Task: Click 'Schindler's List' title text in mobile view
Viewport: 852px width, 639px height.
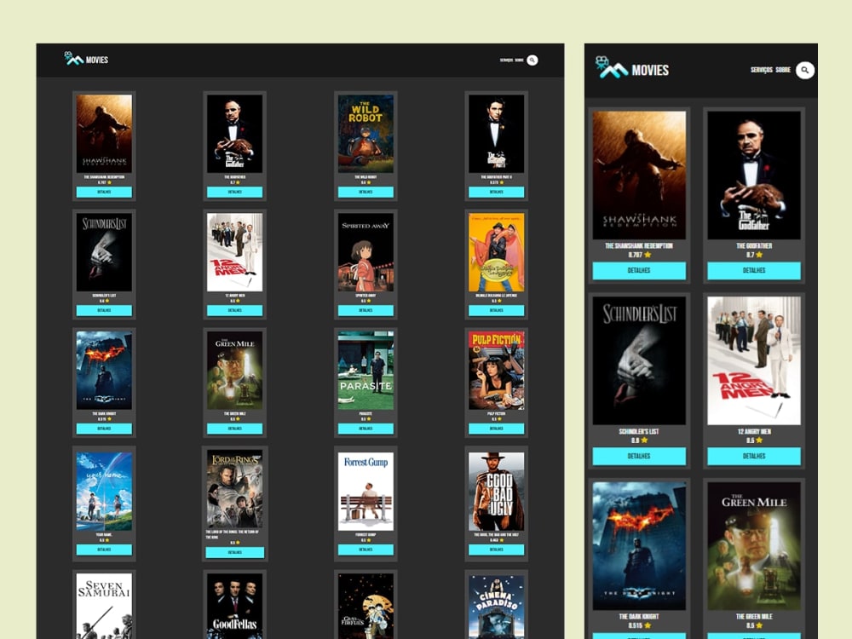Action: pos(639,431)
